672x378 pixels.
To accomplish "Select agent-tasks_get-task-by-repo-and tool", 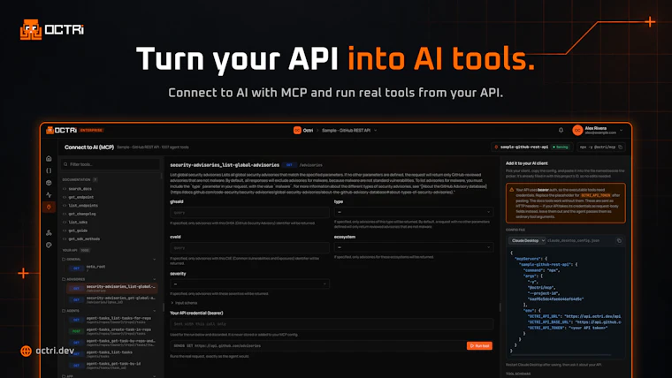I will (x=112, y=343).
